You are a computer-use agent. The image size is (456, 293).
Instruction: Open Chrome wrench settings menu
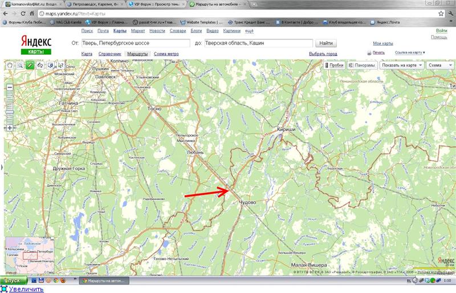[x=451, y=14]
